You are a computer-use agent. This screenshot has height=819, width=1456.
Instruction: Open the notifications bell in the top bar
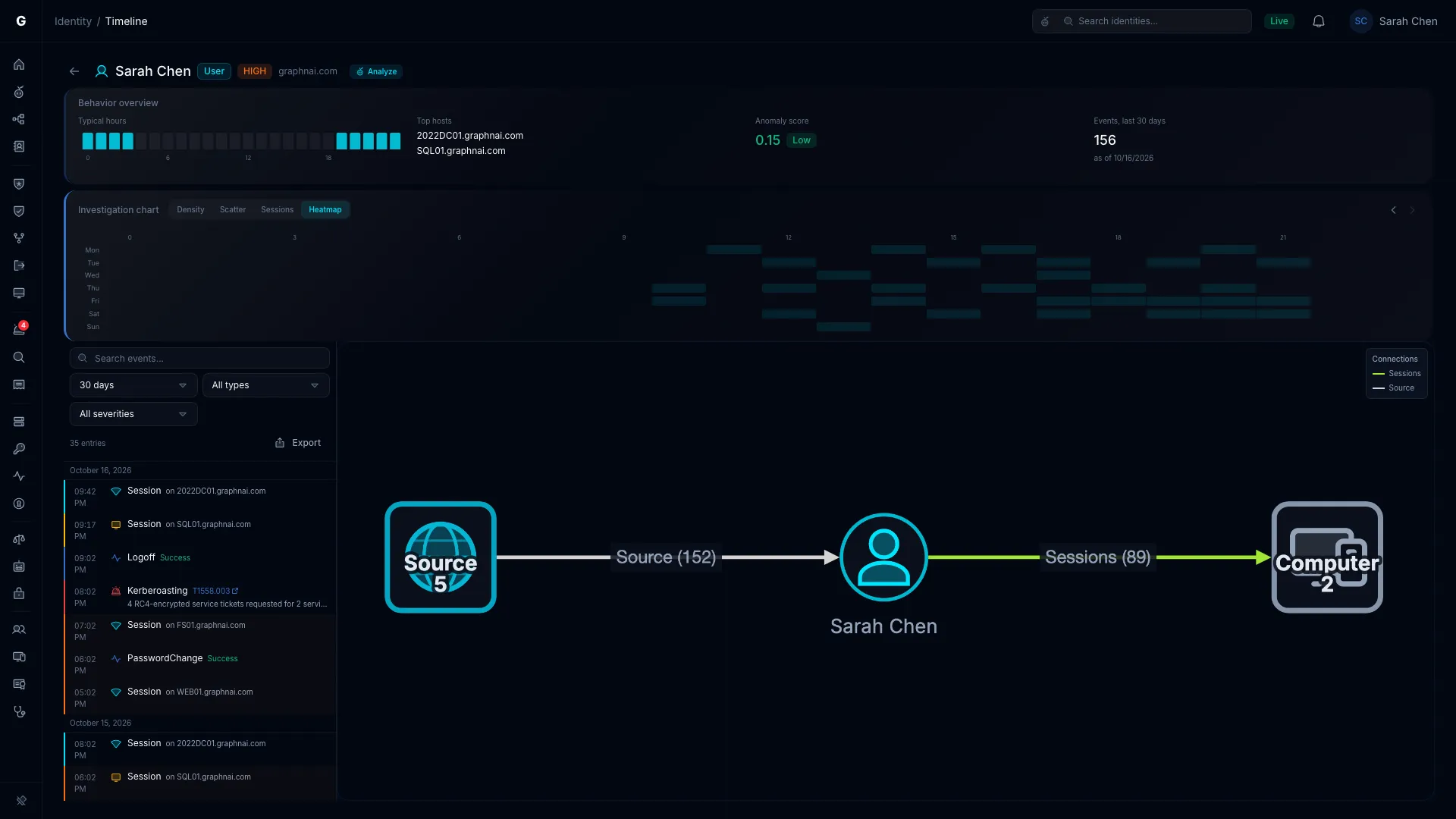coord(1319,21)
